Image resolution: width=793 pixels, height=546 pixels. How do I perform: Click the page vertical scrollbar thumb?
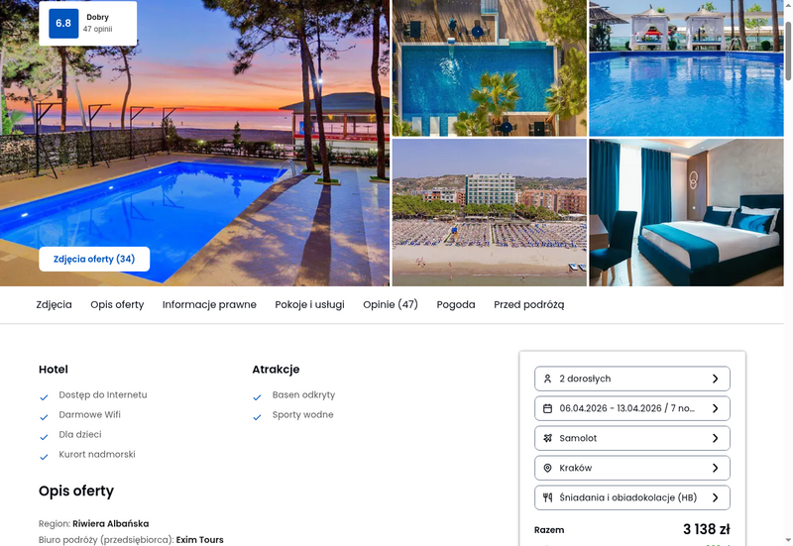pos(788,51)
